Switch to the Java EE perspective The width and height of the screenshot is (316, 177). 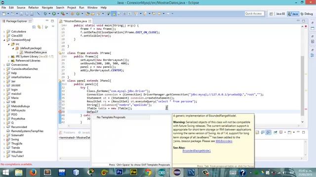[280, 14]
